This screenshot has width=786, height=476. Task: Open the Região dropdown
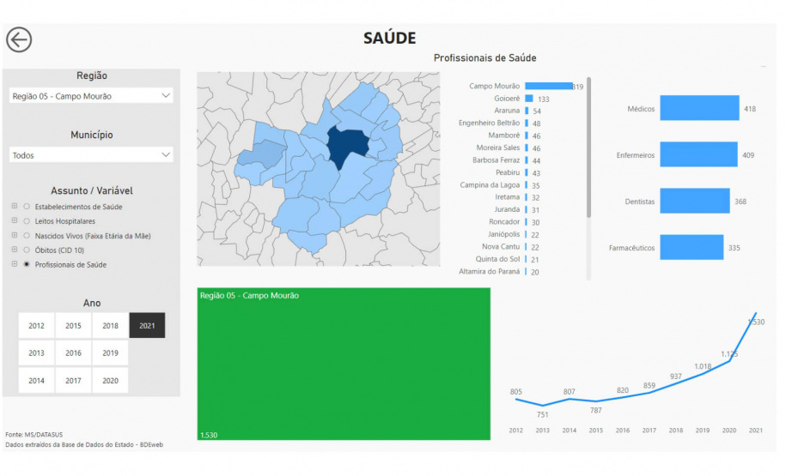click(91, 96)
